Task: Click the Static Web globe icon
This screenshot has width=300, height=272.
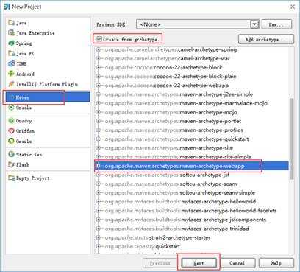Action: pyautogui.click(x=11, y=154)
